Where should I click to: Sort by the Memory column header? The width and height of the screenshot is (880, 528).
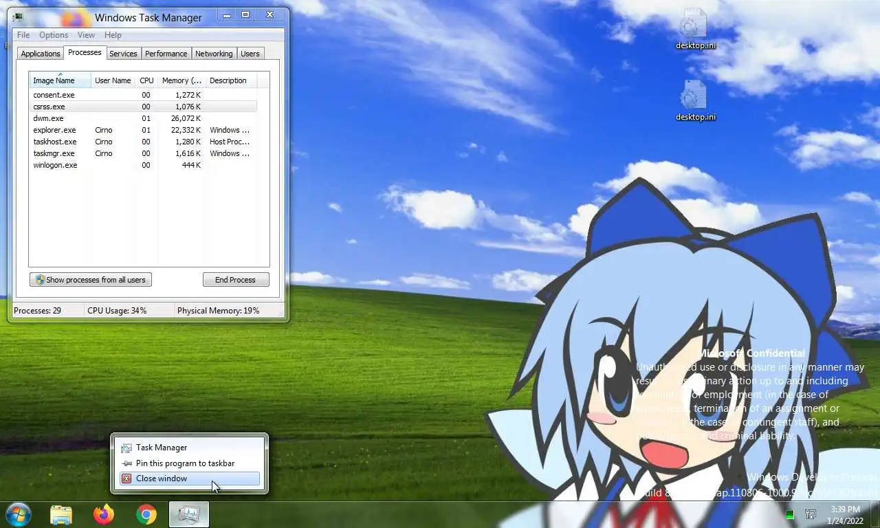pos(182,80)
